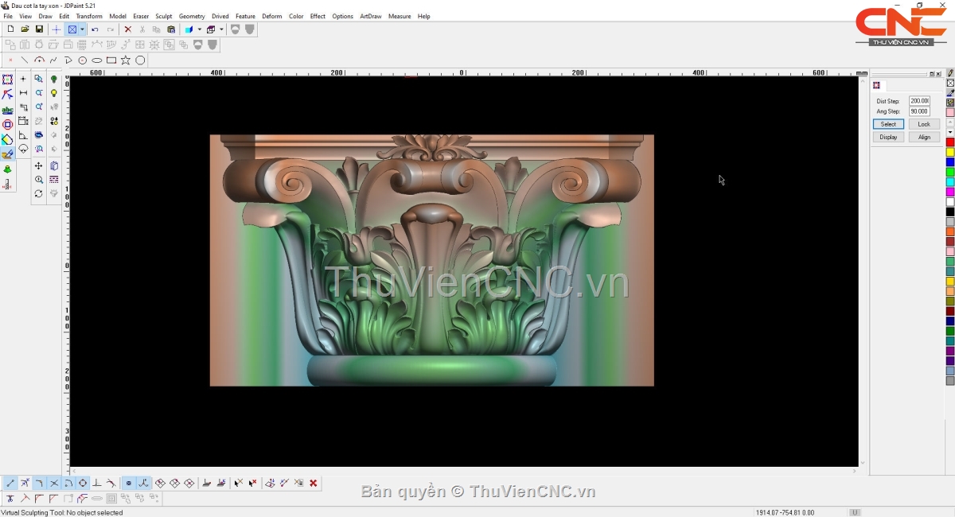Expand the wireframe box dropdown arrow
955x517 pixels.
coord(221,29)
